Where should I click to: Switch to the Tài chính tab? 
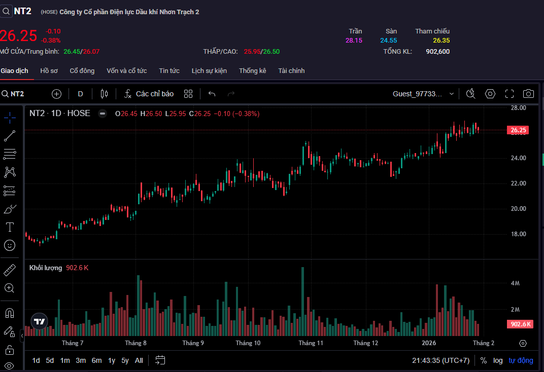291,71
